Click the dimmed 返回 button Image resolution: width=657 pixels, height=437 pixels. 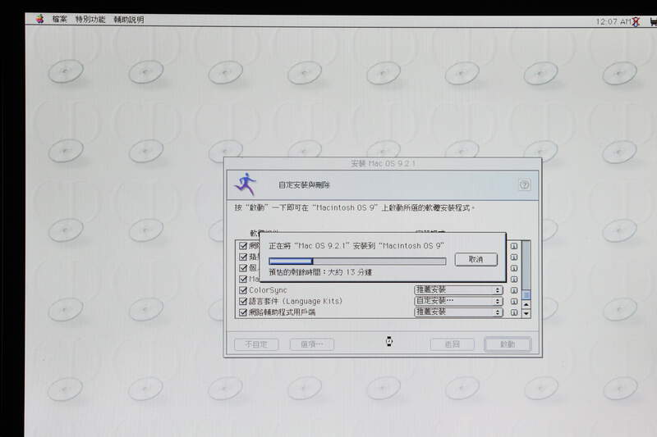[x=453, y=344]
